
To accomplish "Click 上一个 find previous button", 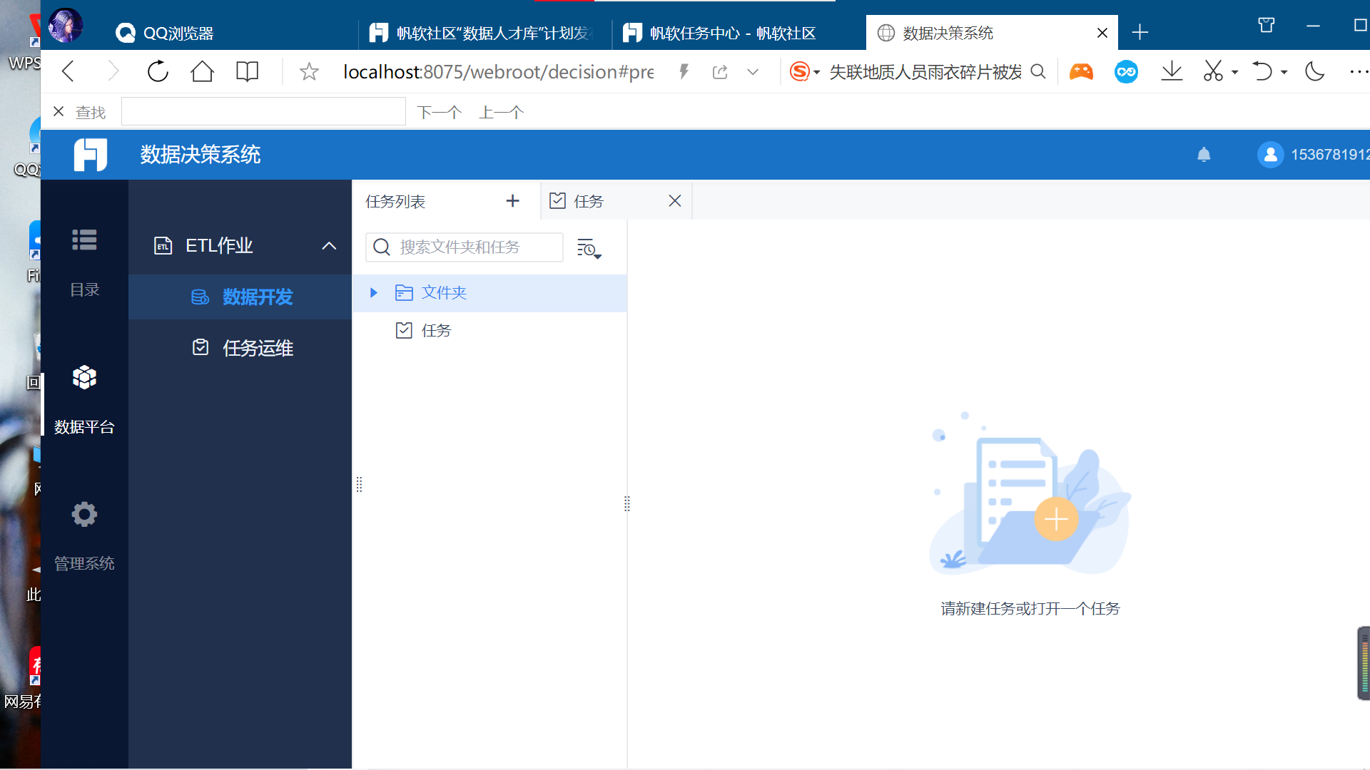I will (501, 112).
